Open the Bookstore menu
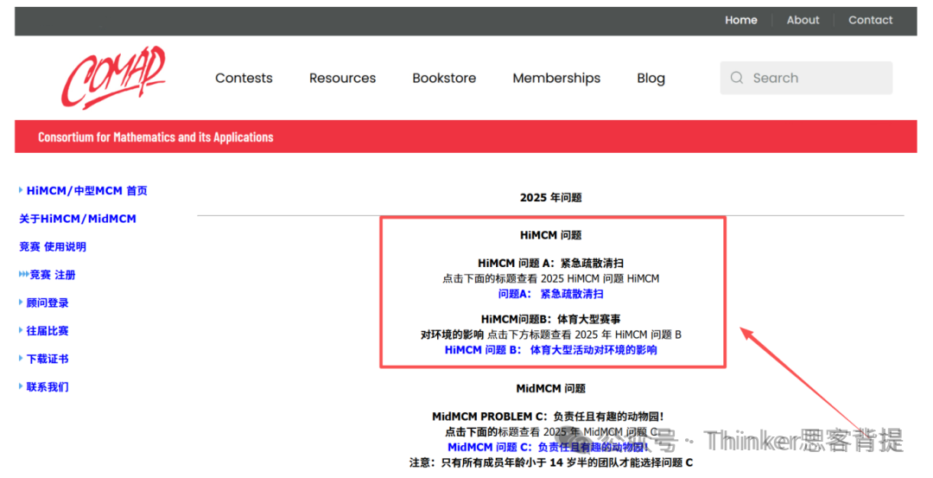 [445, 78]
